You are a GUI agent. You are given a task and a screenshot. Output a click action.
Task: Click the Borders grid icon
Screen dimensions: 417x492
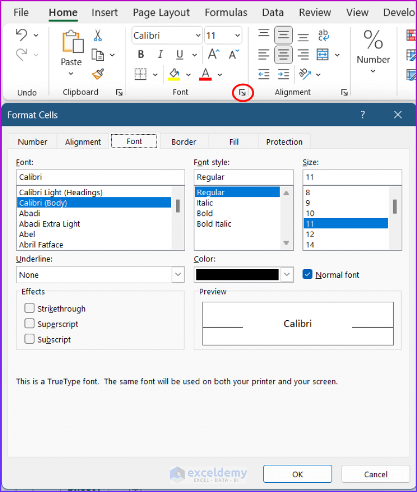(x=141, y=74)
